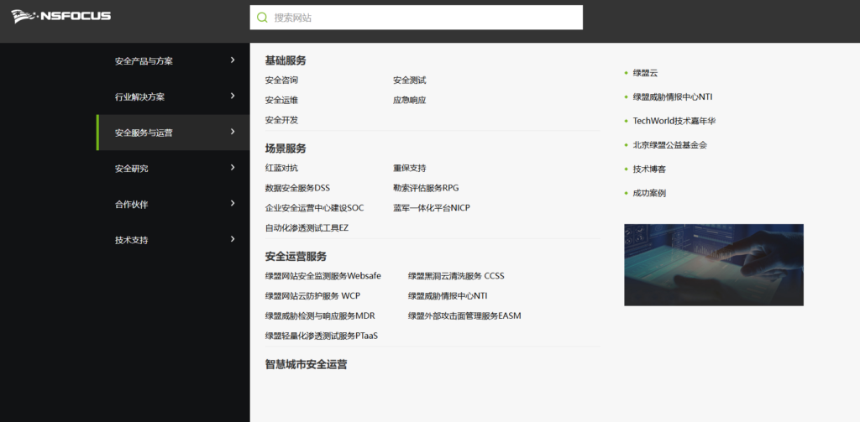Open the 行业解决方案 menu item

pyautogui.click(x=139, y=97)
